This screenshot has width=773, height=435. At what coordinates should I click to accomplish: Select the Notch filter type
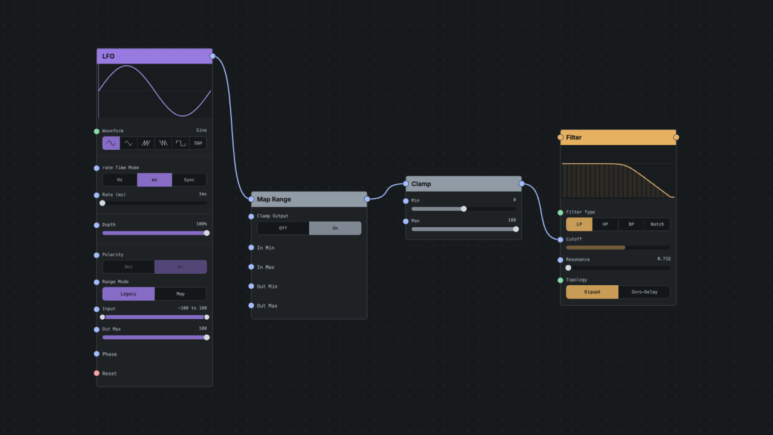657,225
